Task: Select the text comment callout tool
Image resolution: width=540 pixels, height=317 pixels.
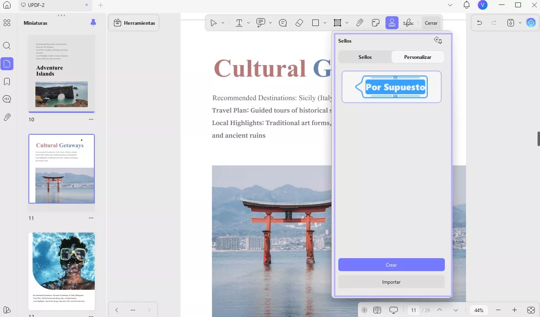Action: [261, 23]
